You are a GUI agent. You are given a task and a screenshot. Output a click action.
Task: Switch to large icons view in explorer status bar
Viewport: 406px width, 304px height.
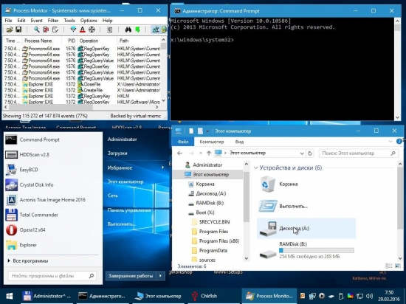(x=398, y=266)
